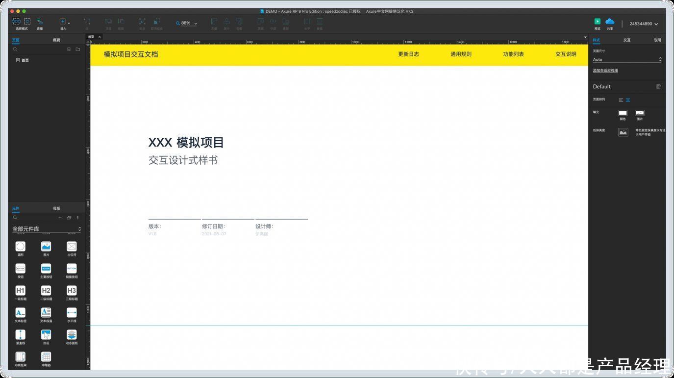The width and height of the screenshot is (674, 378).
Task: Select the 图片 image widget
Action: [x=46, y=249]
